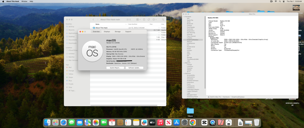304x128 pixels.
Task: Launch Google Chrome from the Dock
Action: pos(193,123)
